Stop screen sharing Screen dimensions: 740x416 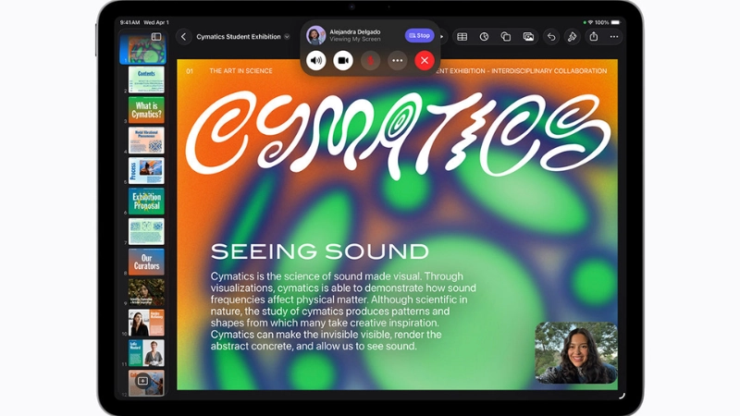pos(420,35)
